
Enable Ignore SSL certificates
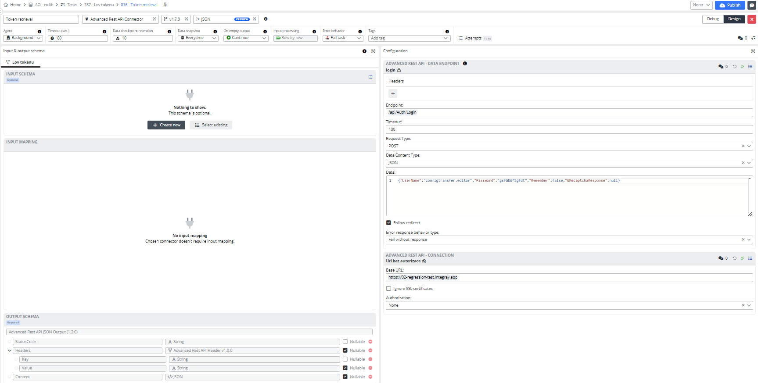coord(388,289)
